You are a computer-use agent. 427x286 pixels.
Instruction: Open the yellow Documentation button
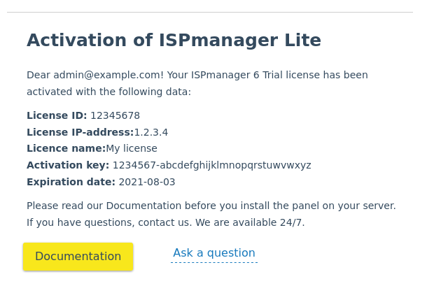[x=78, y=257]
